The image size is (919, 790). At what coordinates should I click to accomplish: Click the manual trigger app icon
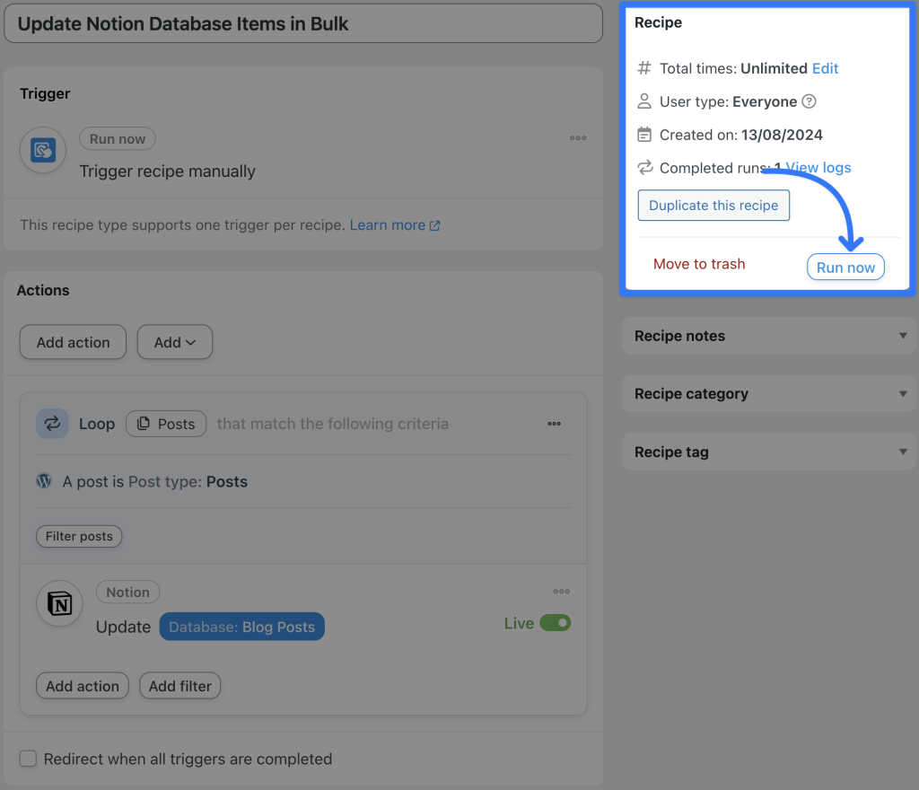42,150
